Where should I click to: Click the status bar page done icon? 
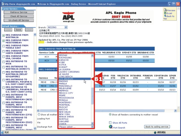point(3,132)
